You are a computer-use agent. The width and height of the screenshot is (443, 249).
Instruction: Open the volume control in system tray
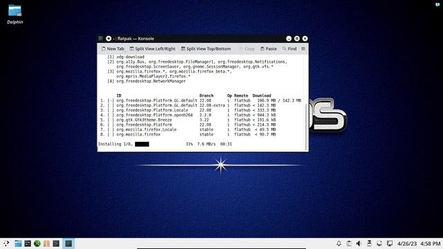pyautogui.click(x=359, y=243)
